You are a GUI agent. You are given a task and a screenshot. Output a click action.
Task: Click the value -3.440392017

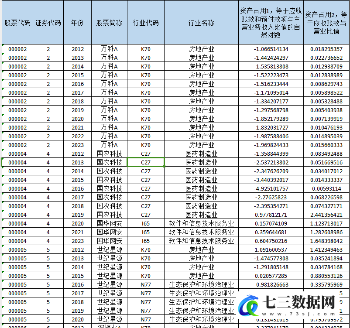[271, 180]
